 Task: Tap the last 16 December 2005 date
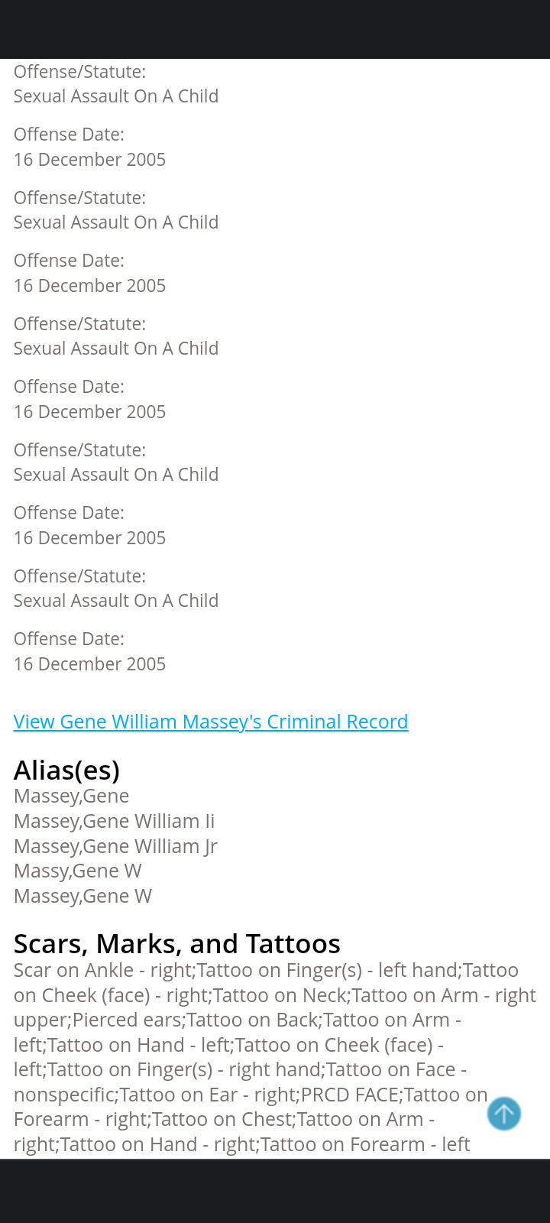click(89, 664)
